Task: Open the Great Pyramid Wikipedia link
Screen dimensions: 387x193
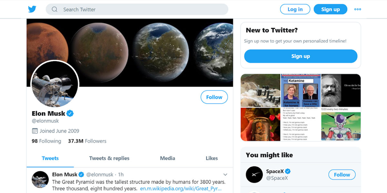Action: coord(181,189)
